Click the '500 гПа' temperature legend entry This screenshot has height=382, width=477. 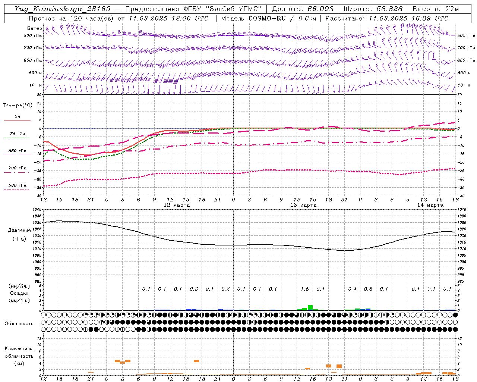click(x=17, y=185)
